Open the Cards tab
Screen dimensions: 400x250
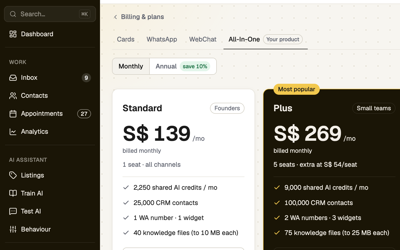tap(126, 39)
